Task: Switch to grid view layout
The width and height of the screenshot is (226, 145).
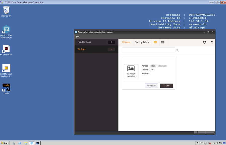Action: click(155, 42)
